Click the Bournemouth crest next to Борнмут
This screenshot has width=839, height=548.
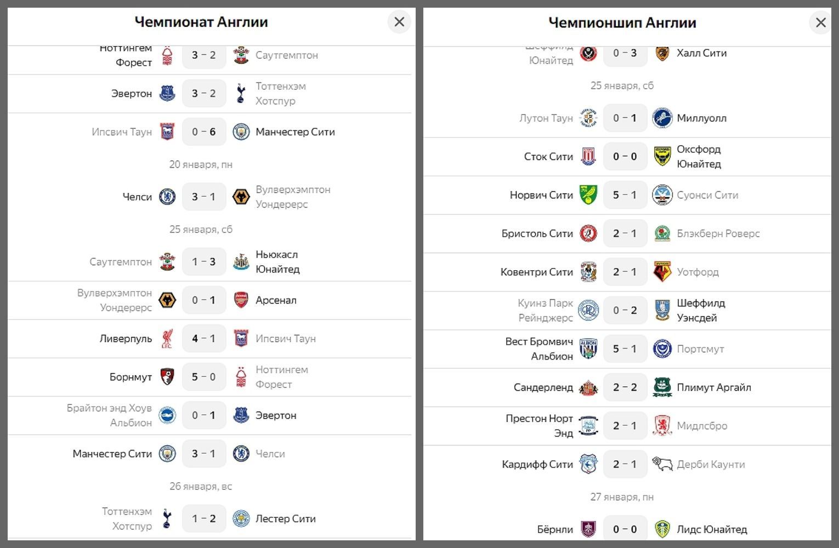point(167,377)
